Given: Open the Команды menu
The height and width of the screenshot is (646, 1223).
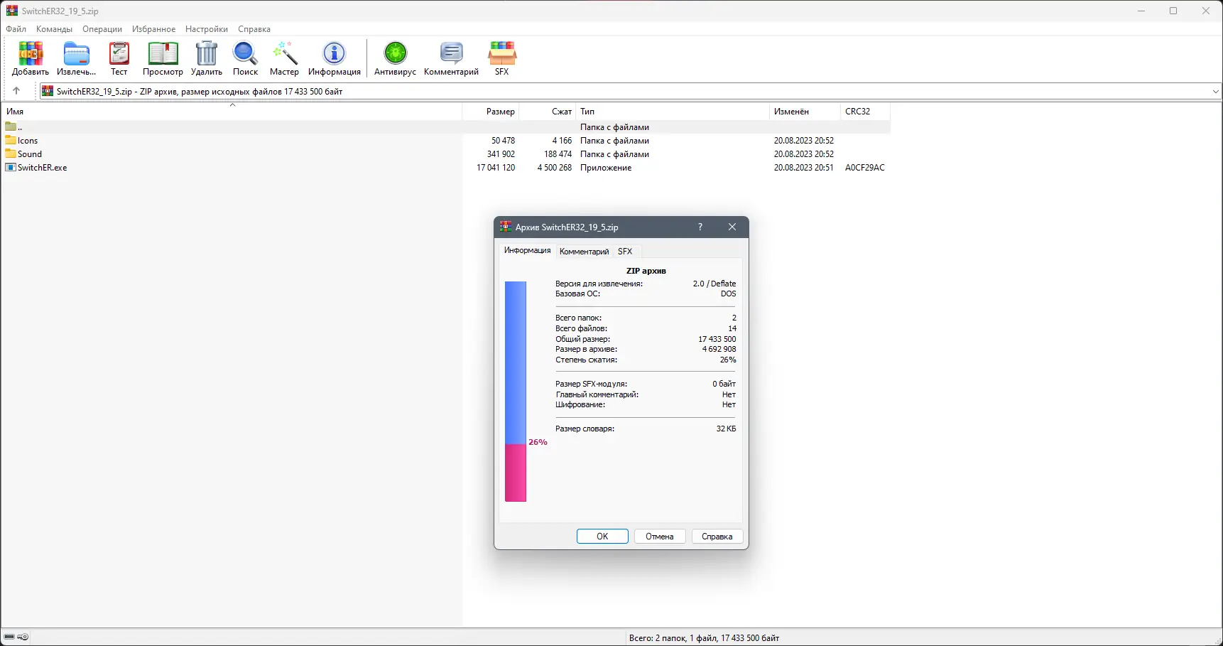Looking at the screenshot, I should coord(55,29).
